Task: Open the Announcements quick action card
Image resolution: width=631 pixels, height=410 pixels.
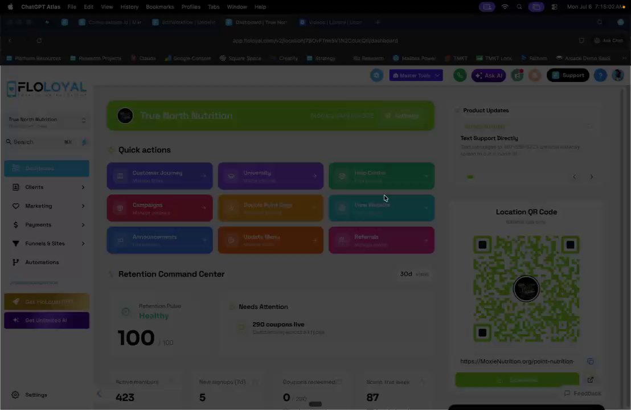Action: [x=160, y=240]
